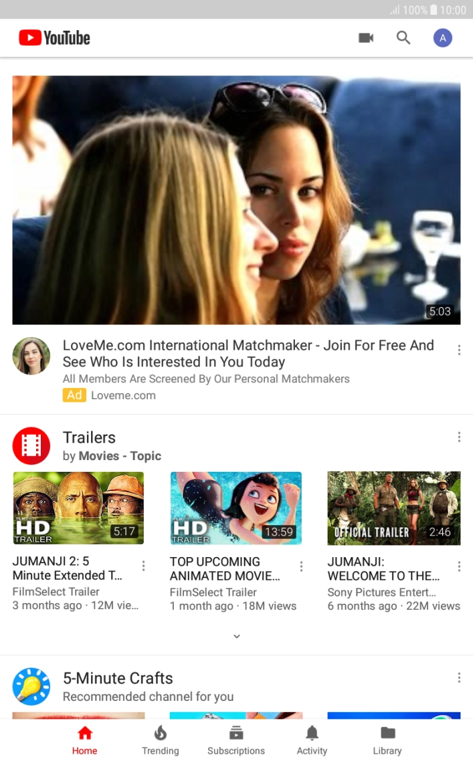
Task: Open more options for LoveMe.com ad
Action: (x=459, y=350)
